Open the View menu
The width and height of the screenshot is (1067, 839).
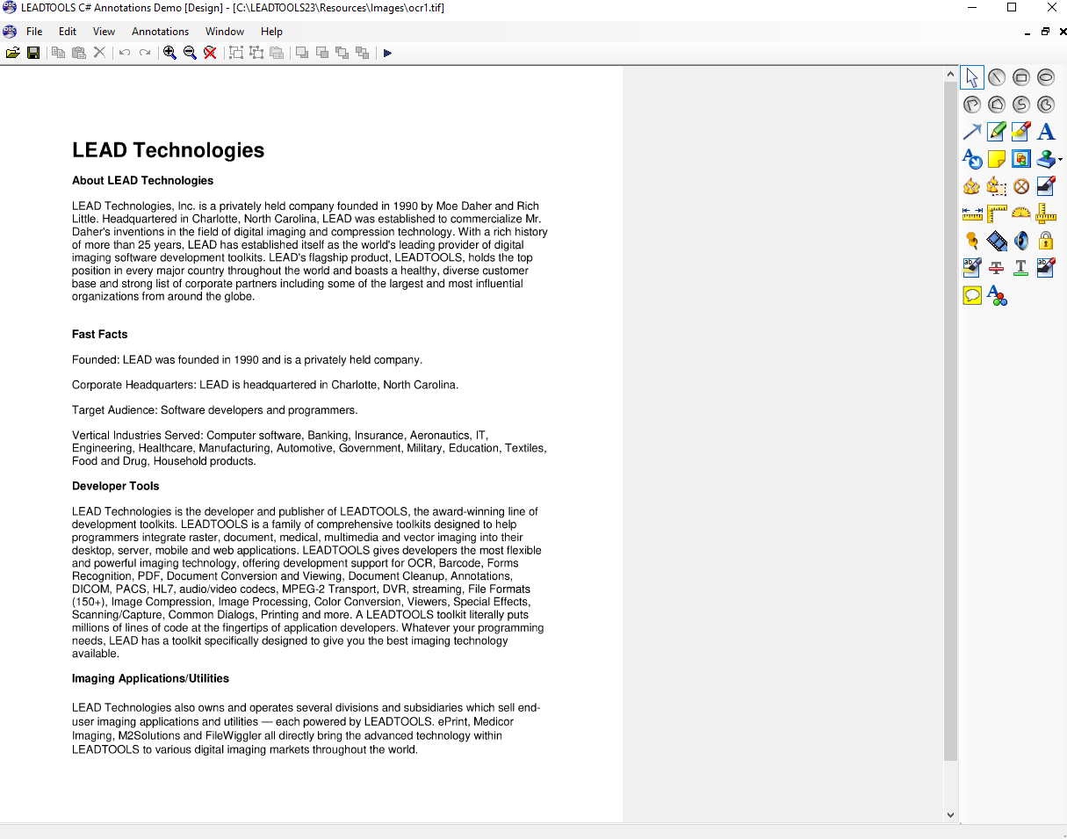tap(104, 32)
